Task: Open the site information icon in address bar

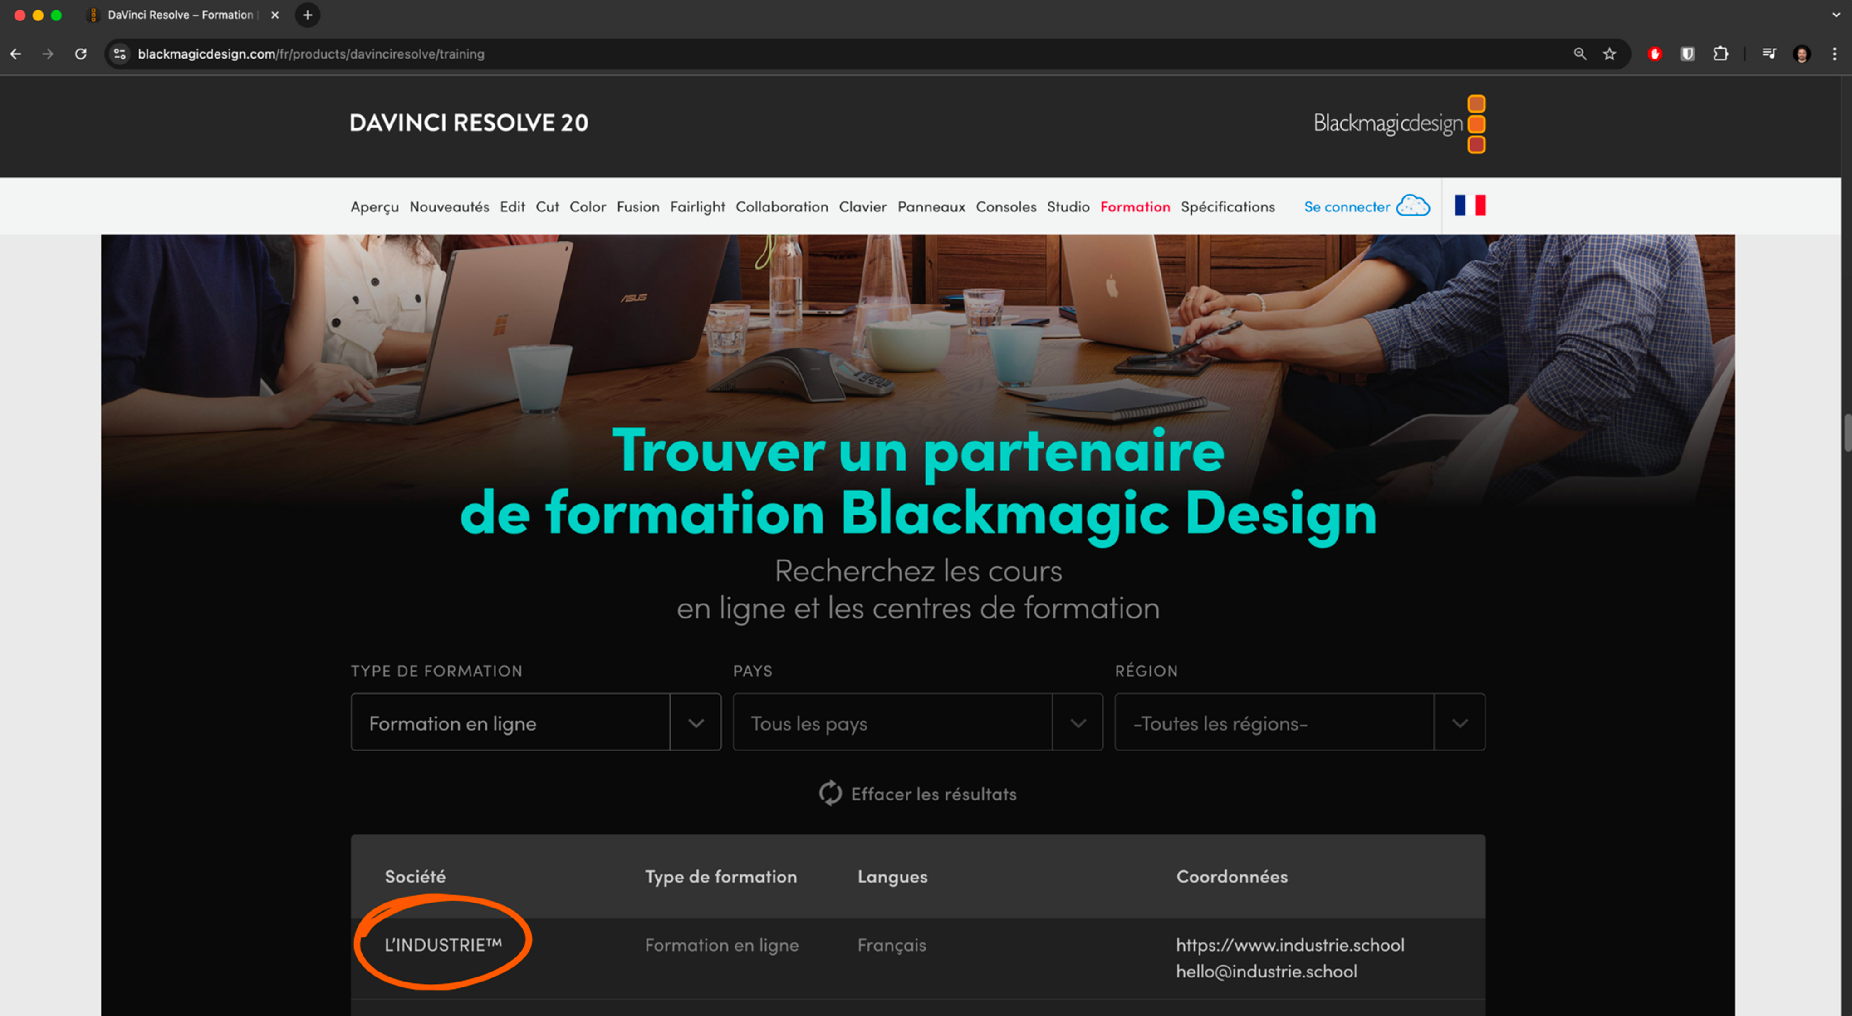Action: point(120,54)
